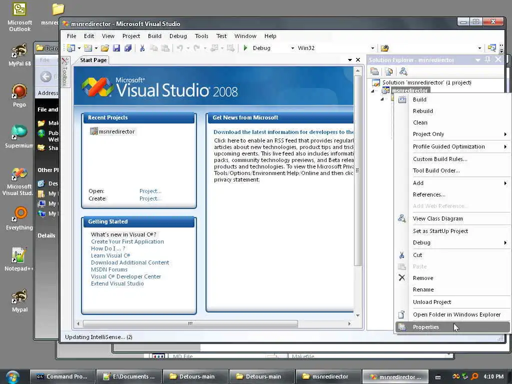Click the View Class Diagram icon in Solution Explorer toolbar
The height and width of the screenshot is (384, 512).
click(403, 71)
